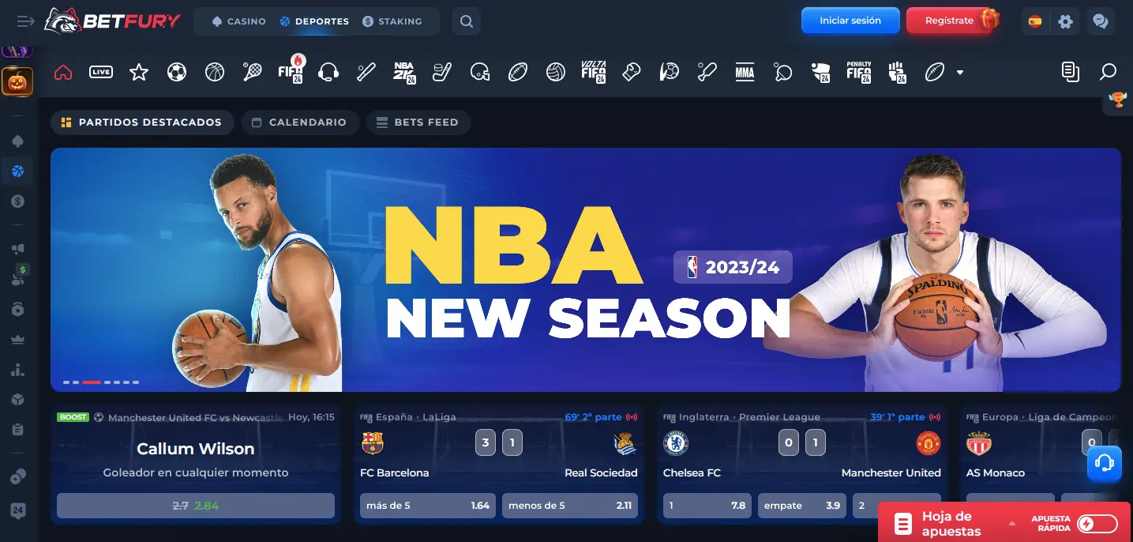The height and width of the screenshot is (542, 1133).
Task: Show favorites star icon
Action: click(x=139, y=73)
